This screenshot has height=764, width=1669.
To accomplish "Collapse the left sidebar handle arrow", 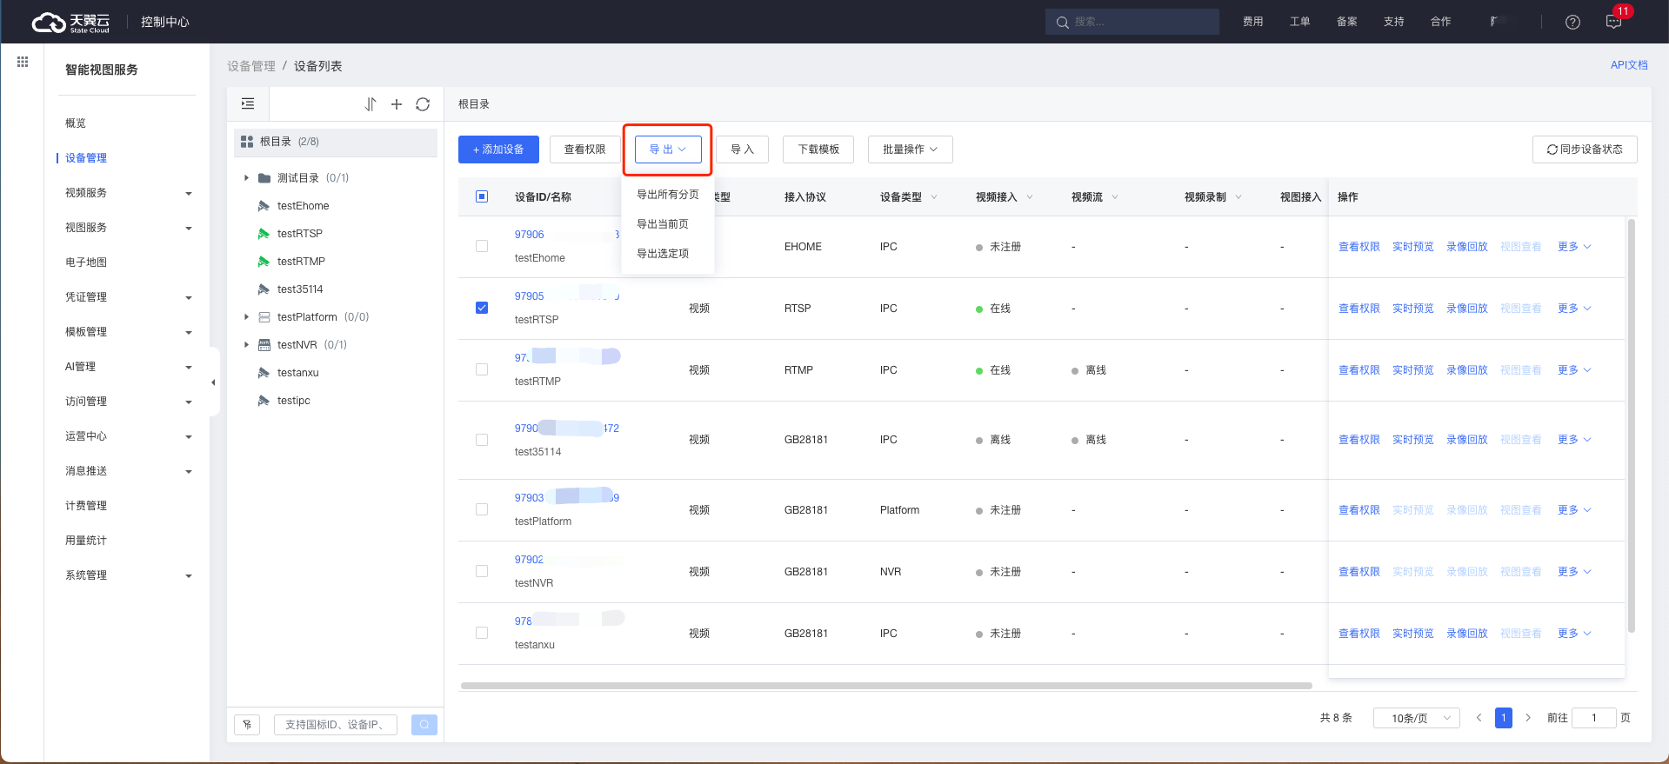I will 213,382.
